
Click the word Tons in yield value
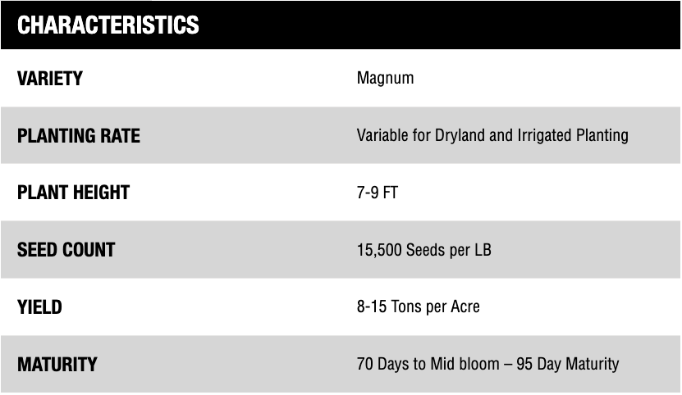pyautogui.click(x=407, y=306)
